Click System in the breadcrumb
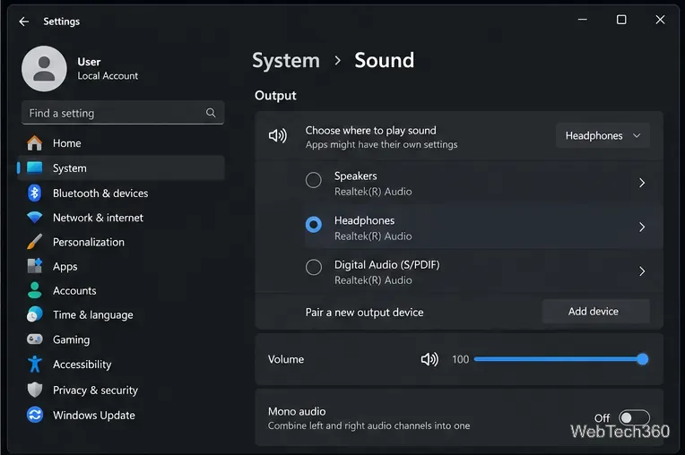 (x=286, y=61)
